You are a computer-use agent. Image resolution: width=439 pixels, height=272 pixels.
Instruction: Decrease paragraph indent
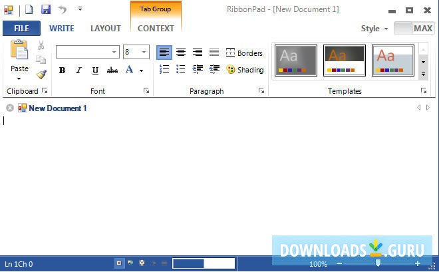(214, 69)
